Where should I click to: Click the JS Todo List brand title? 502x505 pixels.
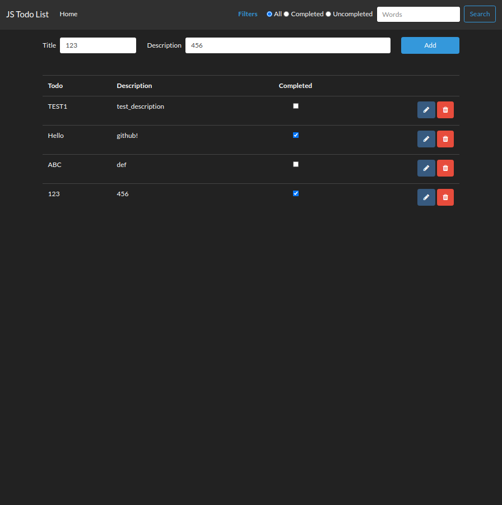[x=27, y=14]
